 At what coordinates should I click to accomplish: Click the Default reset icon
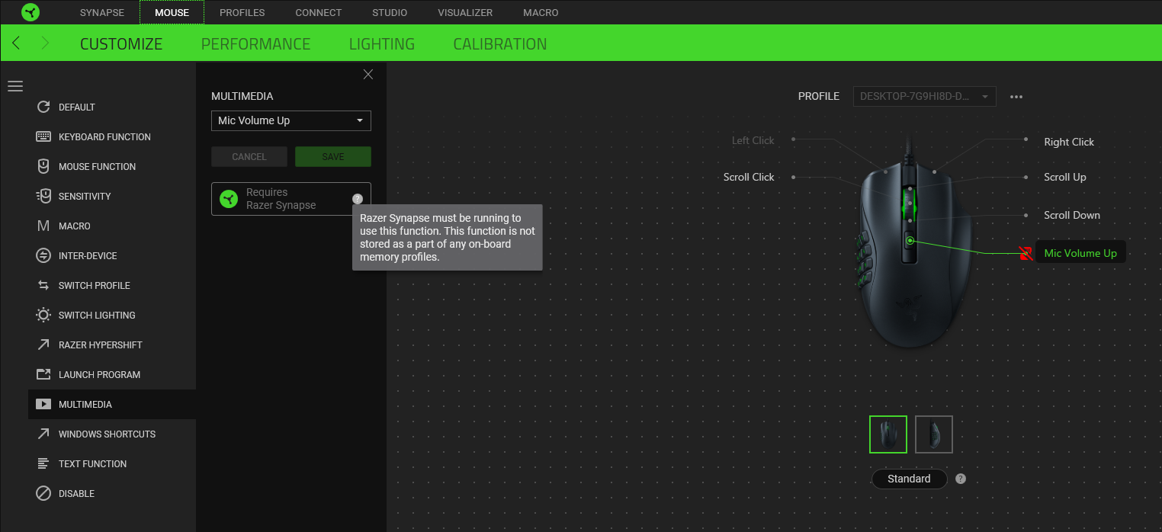43,107
